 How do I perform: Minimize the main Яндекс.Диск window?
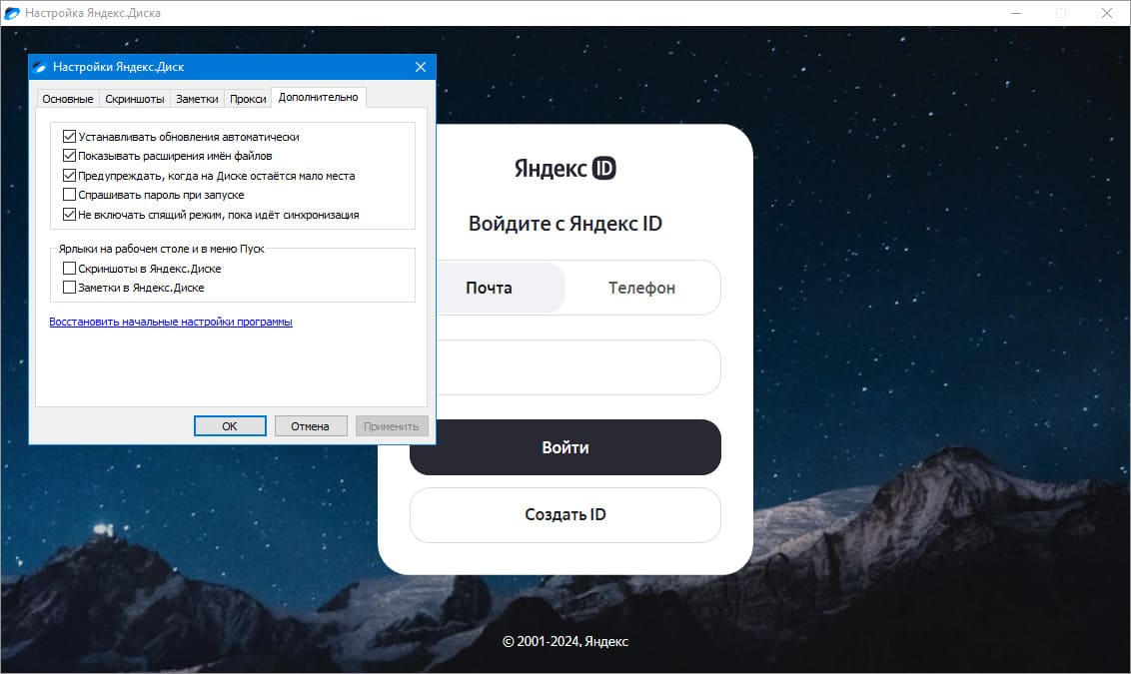pyautogui.click(x=1015, y=13)
